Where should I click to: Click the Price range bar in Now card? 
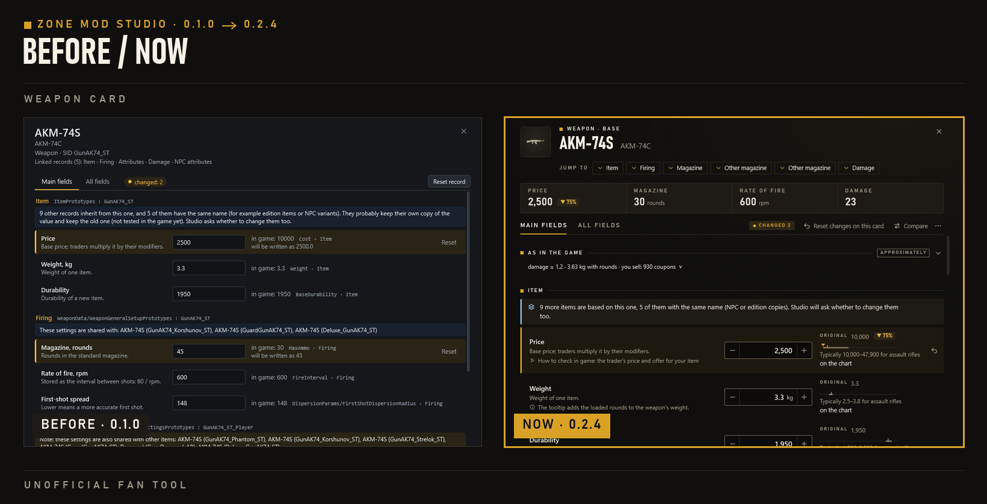pyautogui.click(x=858, y=346)
